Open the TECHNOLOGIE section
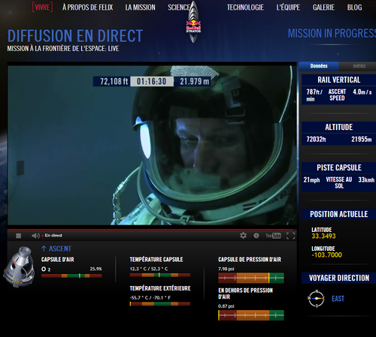 (245, 8)
